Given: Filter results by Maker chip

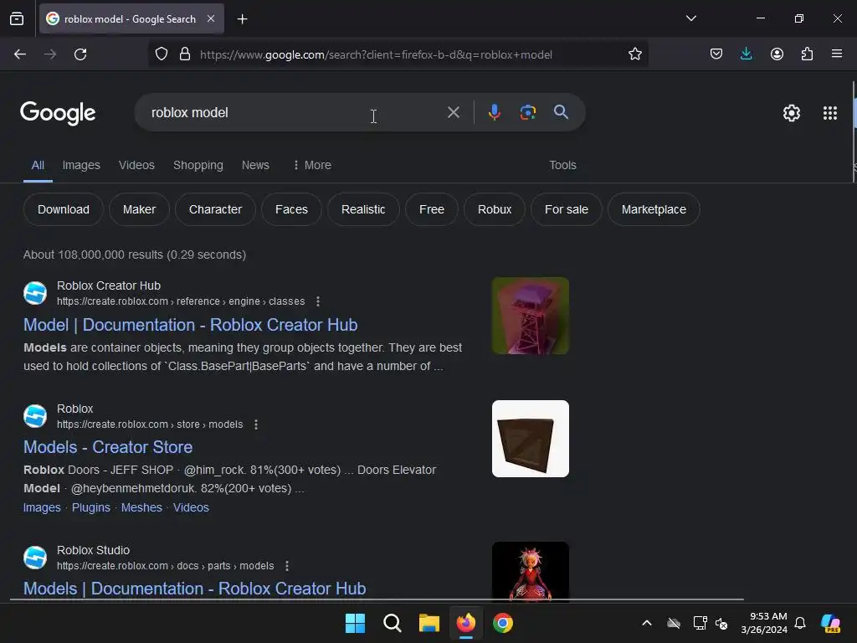Looking at the screenshot, I should pos(139,209).
